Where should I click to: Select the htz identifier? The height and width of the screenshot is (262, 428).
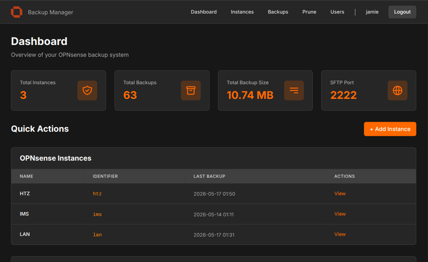click(x=97, y=194)
